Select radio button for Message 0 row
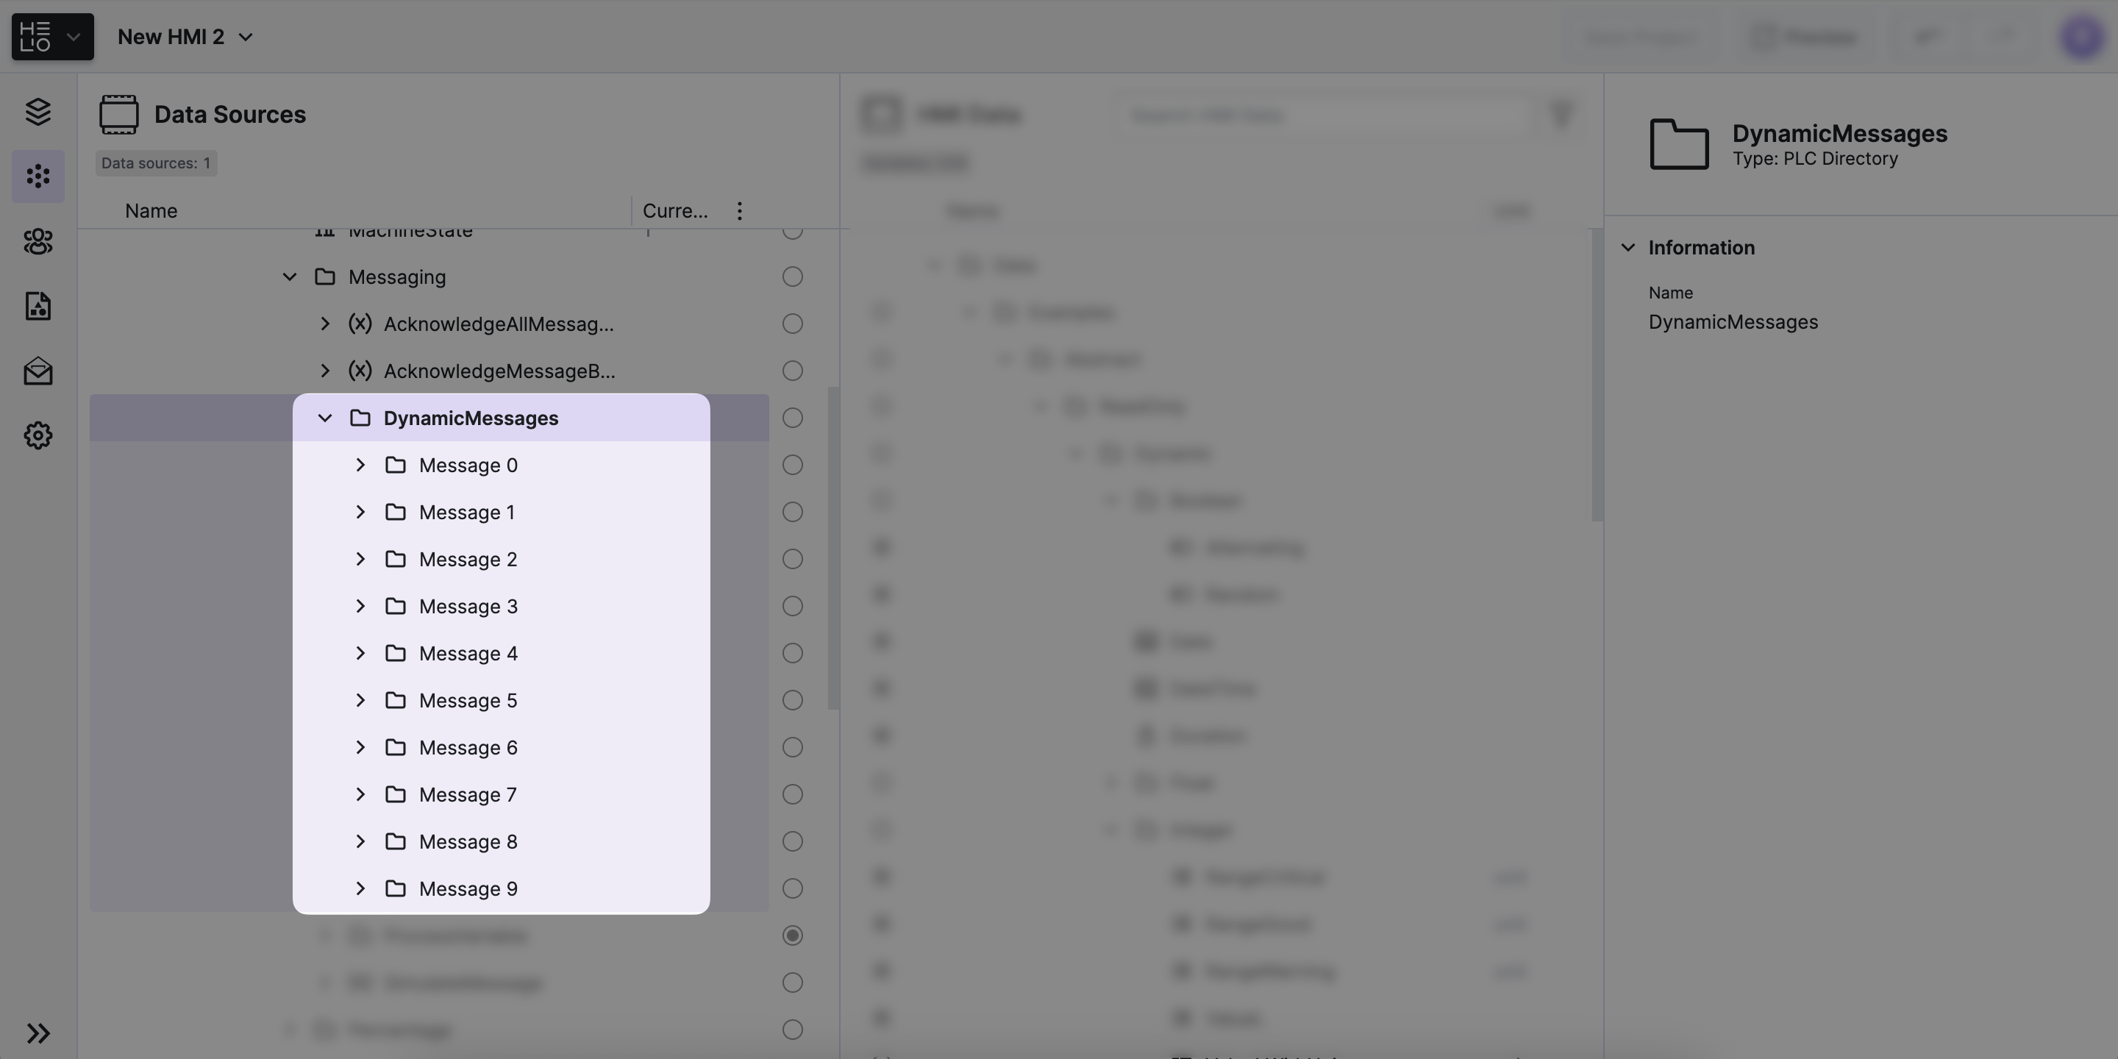Screen dimensions: 2118x1059 point(792,466)
